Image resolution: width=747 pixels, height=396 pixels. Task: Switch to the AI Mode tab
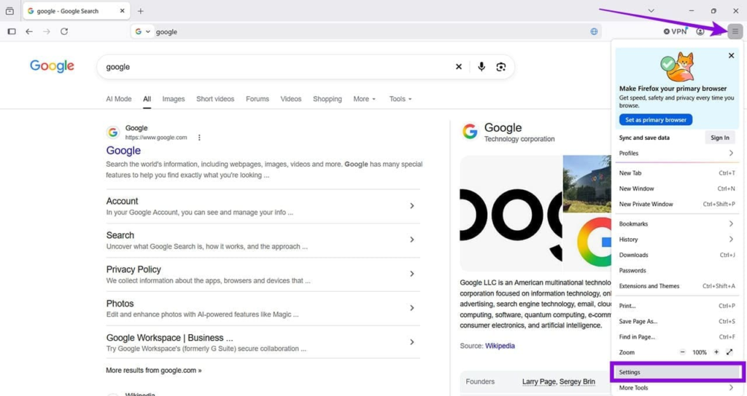pos(119,99)
